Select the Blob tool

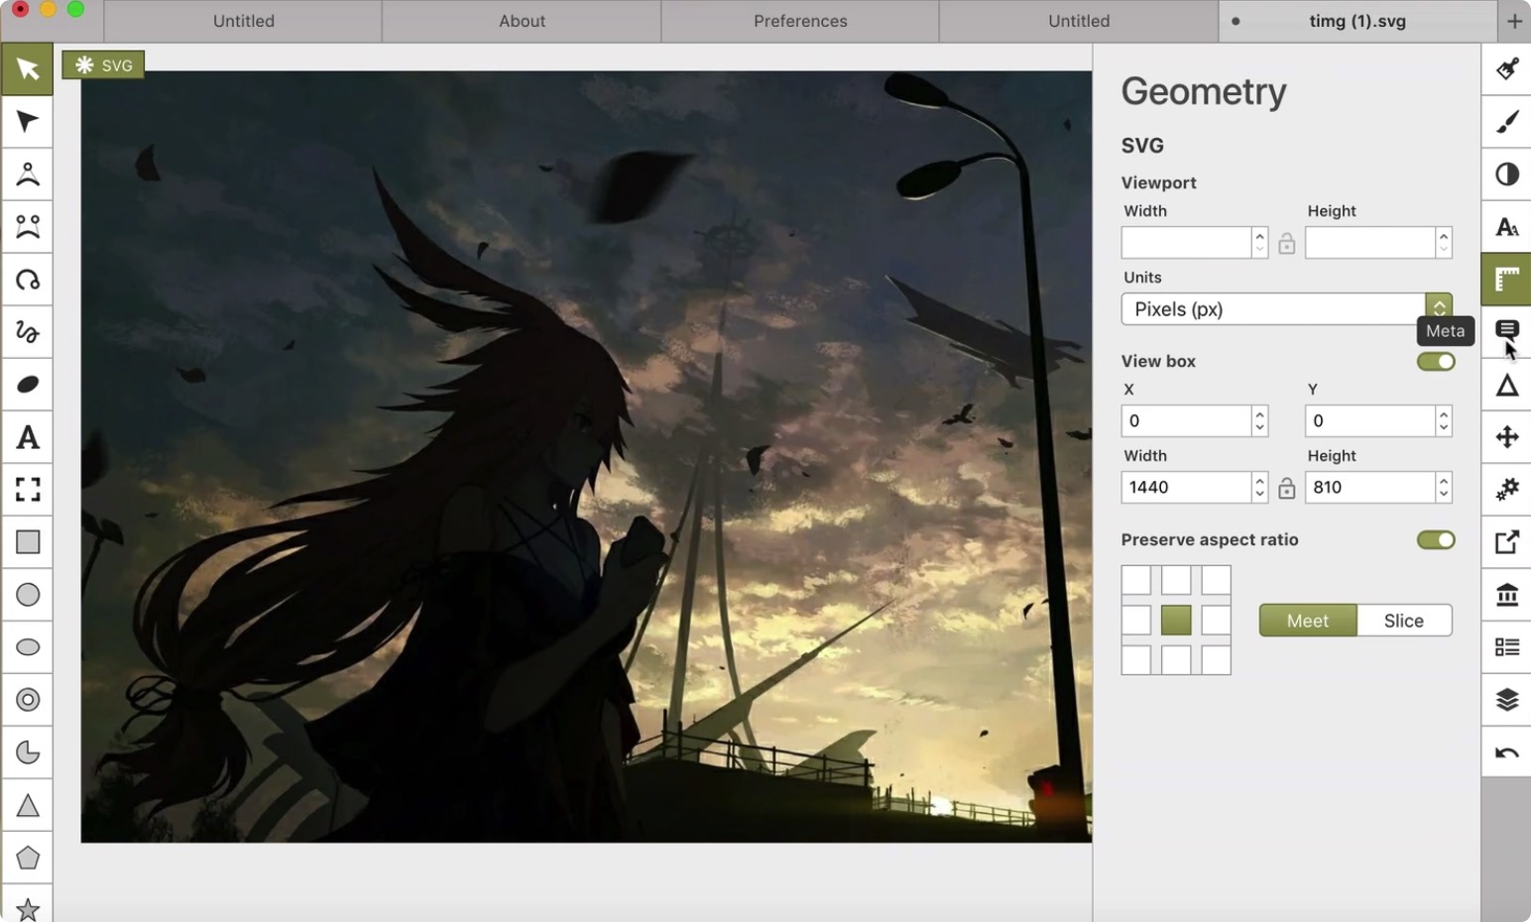point(27,385)
